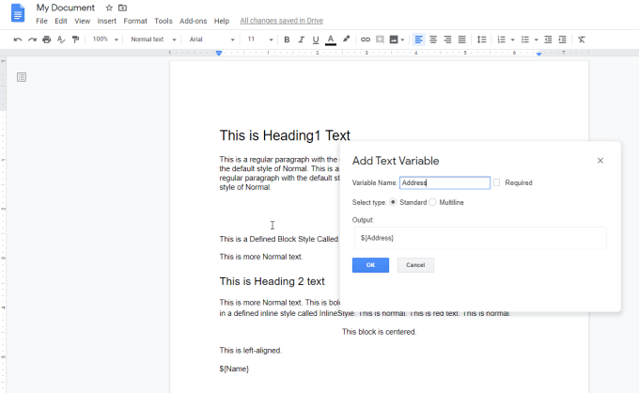Cancel the Add Text Variable dialog
This screenshot has height=393, width=639.
[x=415, y=265]
